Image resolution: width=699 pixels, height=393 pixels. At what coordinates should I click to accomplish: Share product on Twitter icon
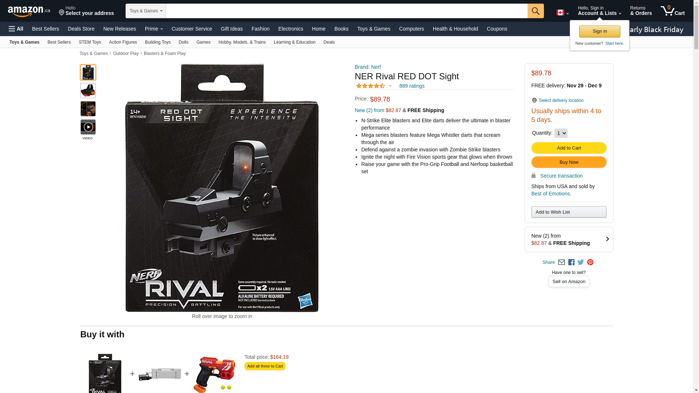click(x=581, y=262)
